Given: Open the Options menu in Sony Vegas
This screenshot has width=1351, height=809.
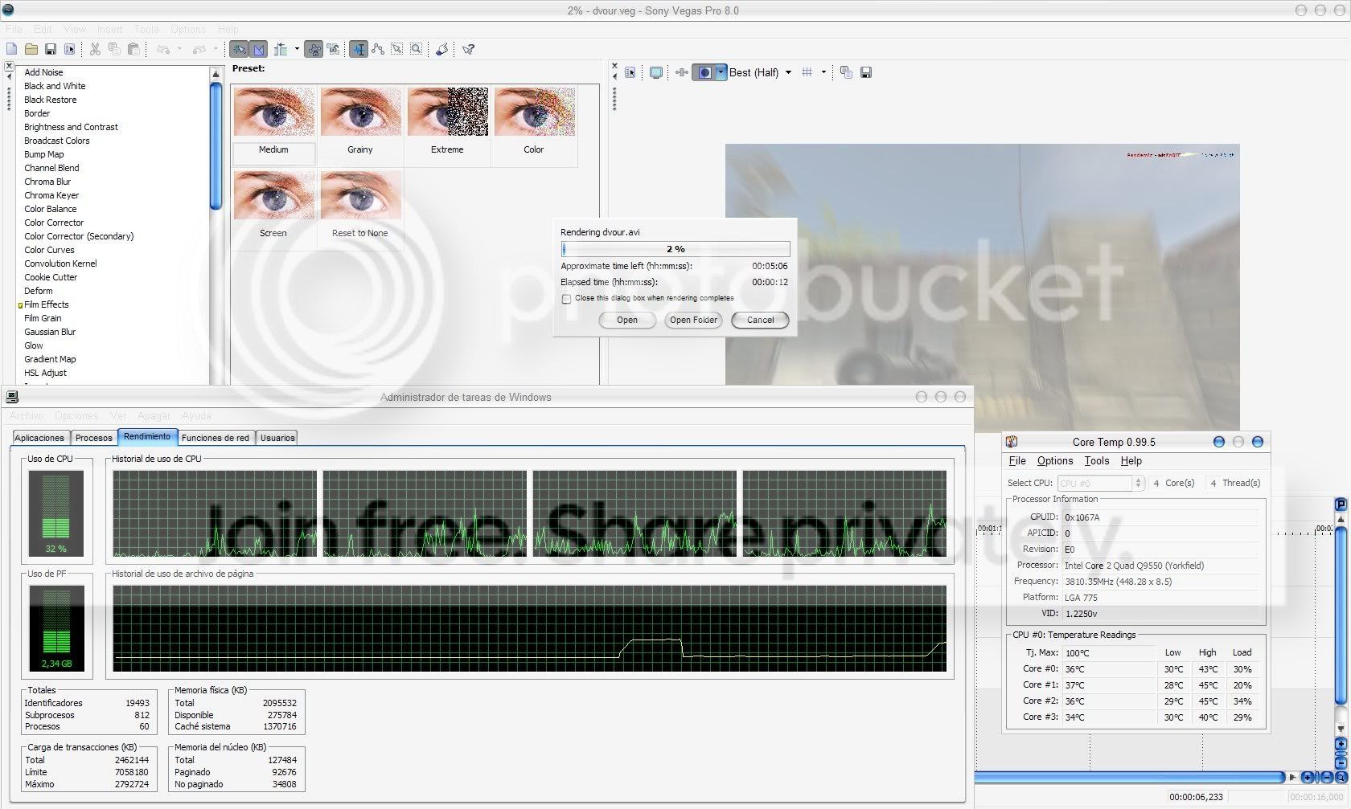Looking at the screenshot, I should click(187, 29).
